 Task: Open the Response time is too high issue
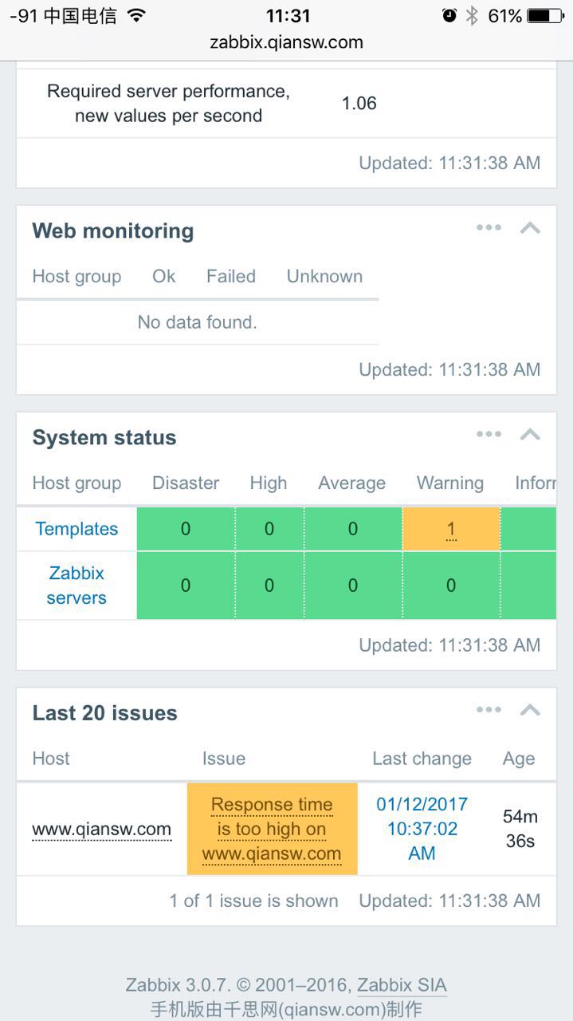(x=272, y=829)
